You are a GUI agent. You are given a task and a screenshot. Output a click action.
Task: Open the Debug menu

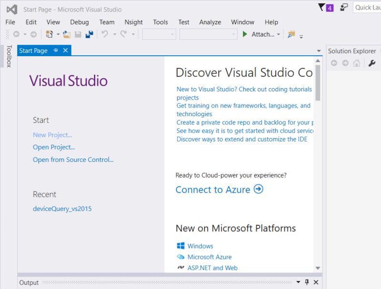(x=79, y=22)
